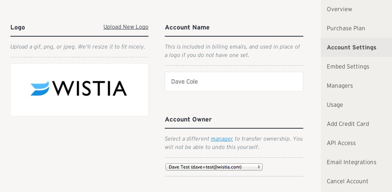The image size is (392, 192).
Task: Open Email Integrations in sidebar
Action: tap(351, 162)
